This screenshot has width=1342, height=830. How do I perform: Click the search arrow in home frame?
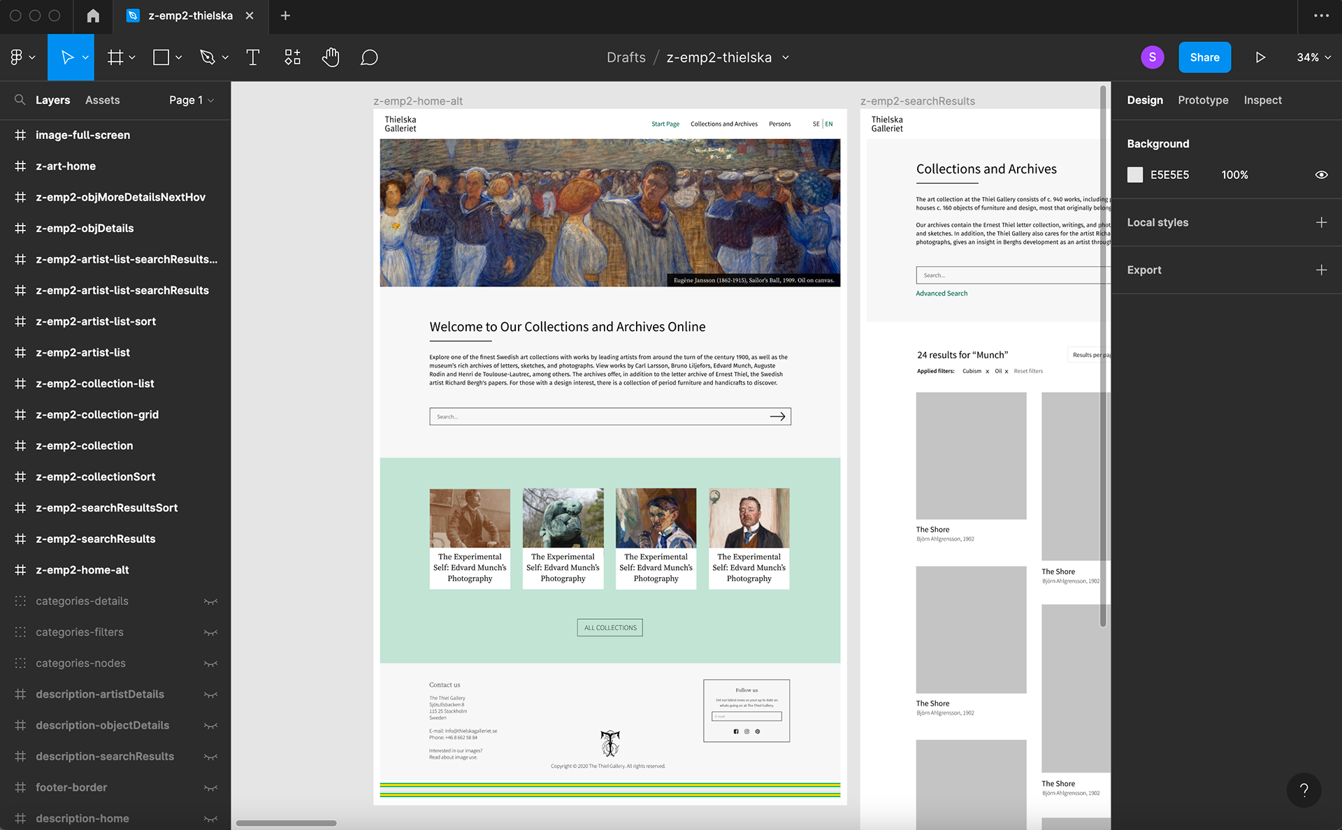coord(777,416)
